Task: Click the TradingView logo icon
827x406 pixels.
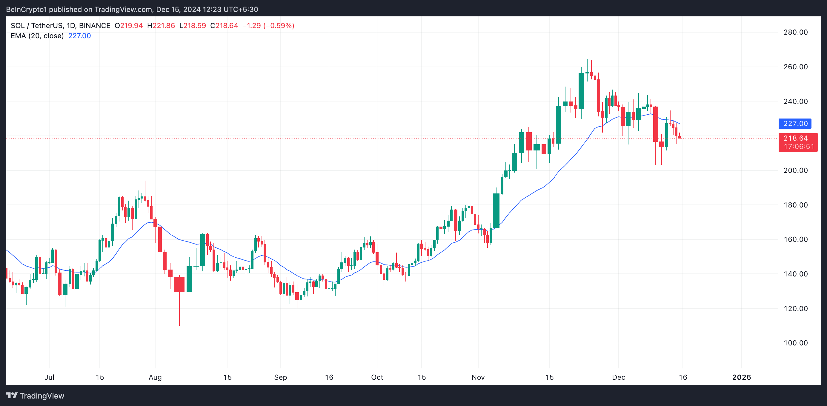Action: click(x=12, y=396)
